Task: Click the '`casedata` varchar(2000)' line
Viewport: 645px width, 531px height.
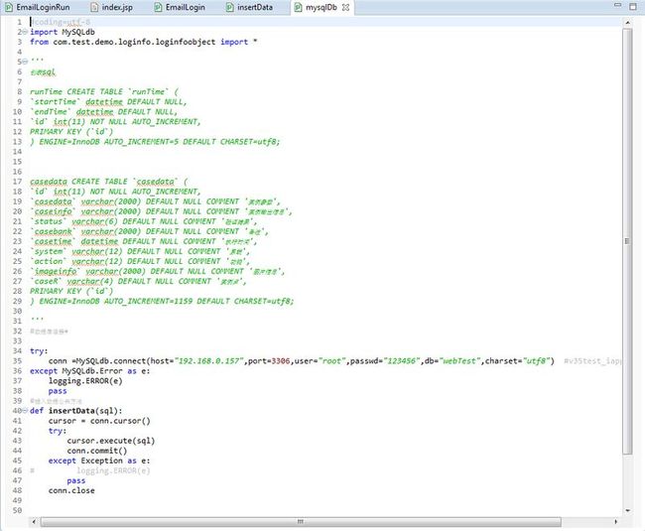Action: coord(155,201)
